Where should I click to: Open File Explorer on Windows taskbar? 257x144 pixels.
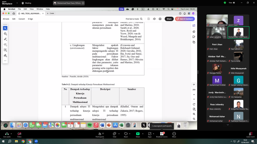tap(16, 141)
